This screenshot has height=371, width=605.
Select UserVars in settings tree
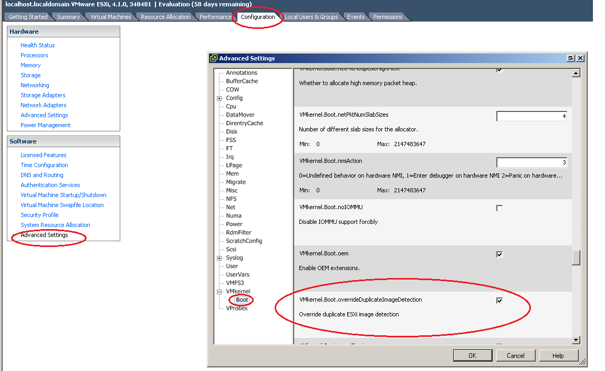238,275
